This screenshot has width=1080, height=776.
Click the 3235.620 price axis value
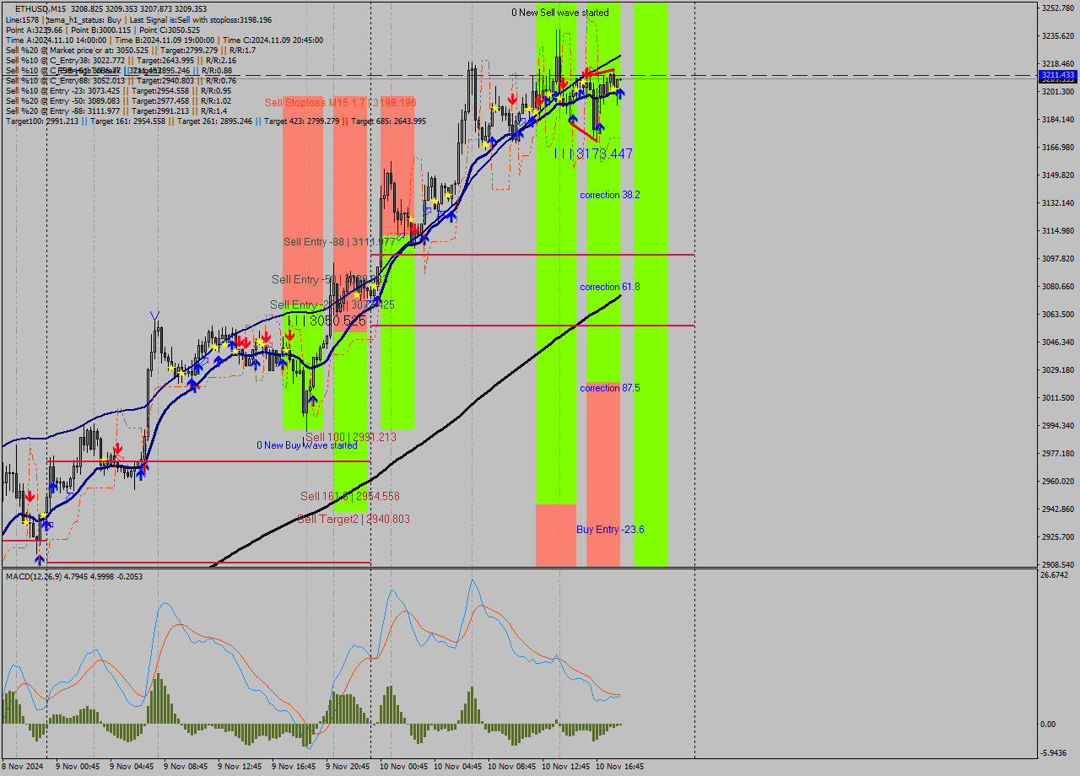(1058, 36)
